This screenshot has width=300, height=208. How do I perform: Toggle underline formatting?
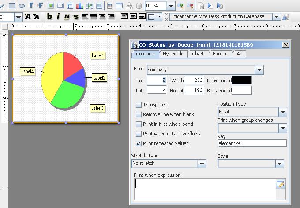(67, 17)
